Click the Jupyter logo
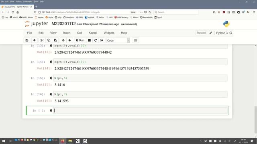The width and height of the screenshot is (257, 144). [x=37, y=24]
